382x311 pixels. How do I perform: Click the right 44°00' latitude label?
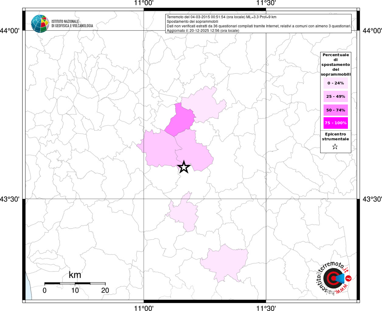[372, 31]
